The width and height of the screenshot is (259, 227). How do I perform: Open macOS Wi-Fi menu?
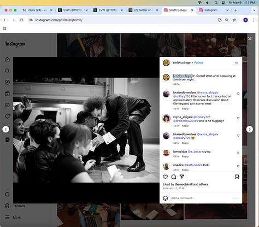(x=199, y=3)
